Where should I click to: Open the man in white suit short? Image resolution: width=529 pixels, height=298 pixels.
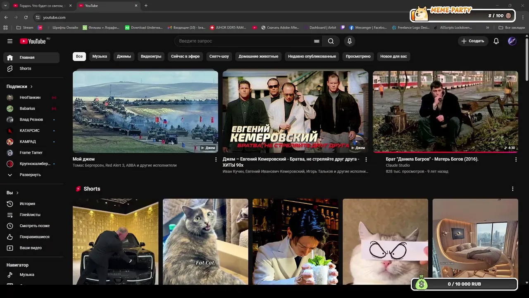point(295,242)
